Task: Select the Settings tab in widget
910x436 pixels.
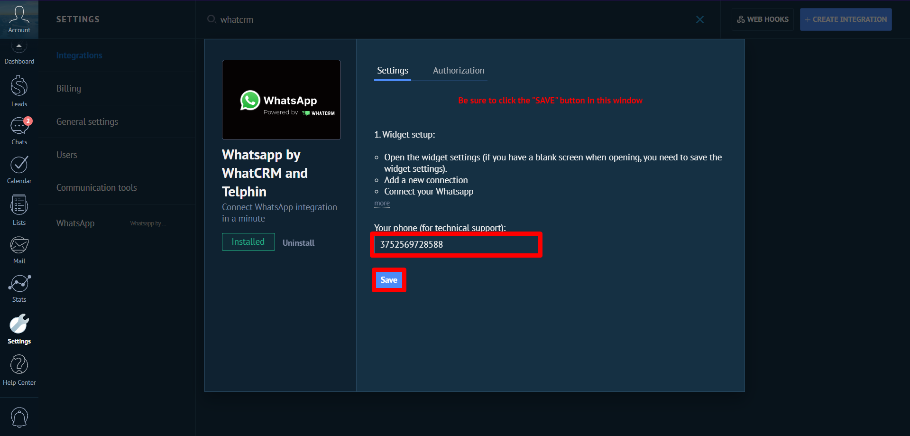Action: pyautogui.click(x=392, y=71)
